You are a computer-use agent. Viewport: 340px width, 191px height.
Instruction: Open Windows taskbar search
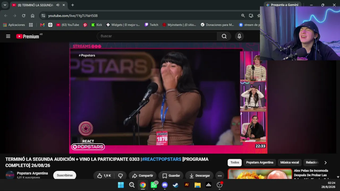(132, 185)
